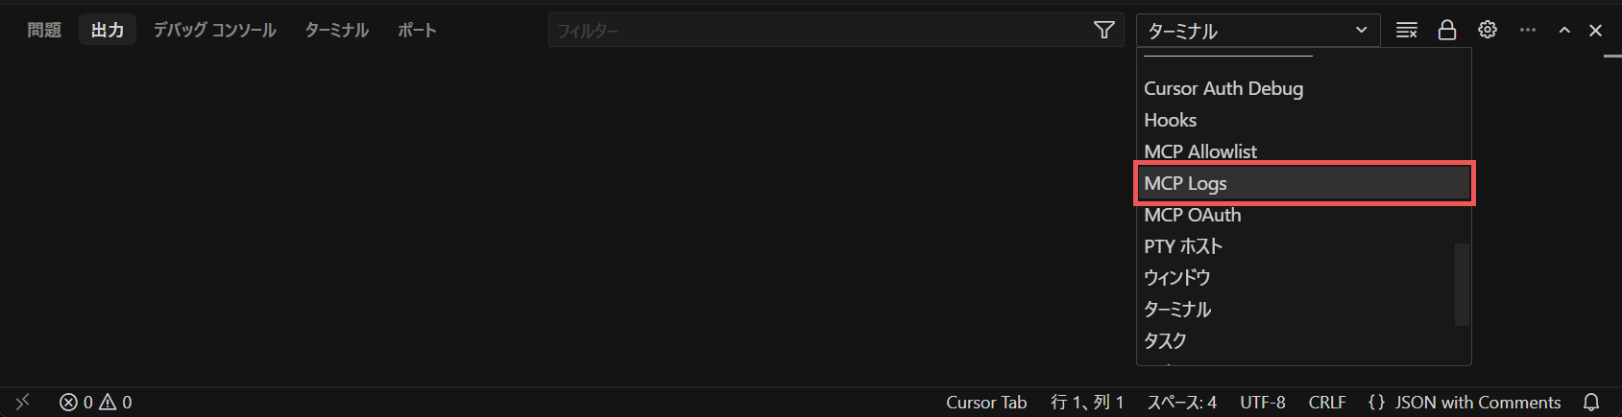The width and height of the screenshot is (1622, 417).
Task: Open the more actions ellipsis menu
Action: coord(1528,31)
